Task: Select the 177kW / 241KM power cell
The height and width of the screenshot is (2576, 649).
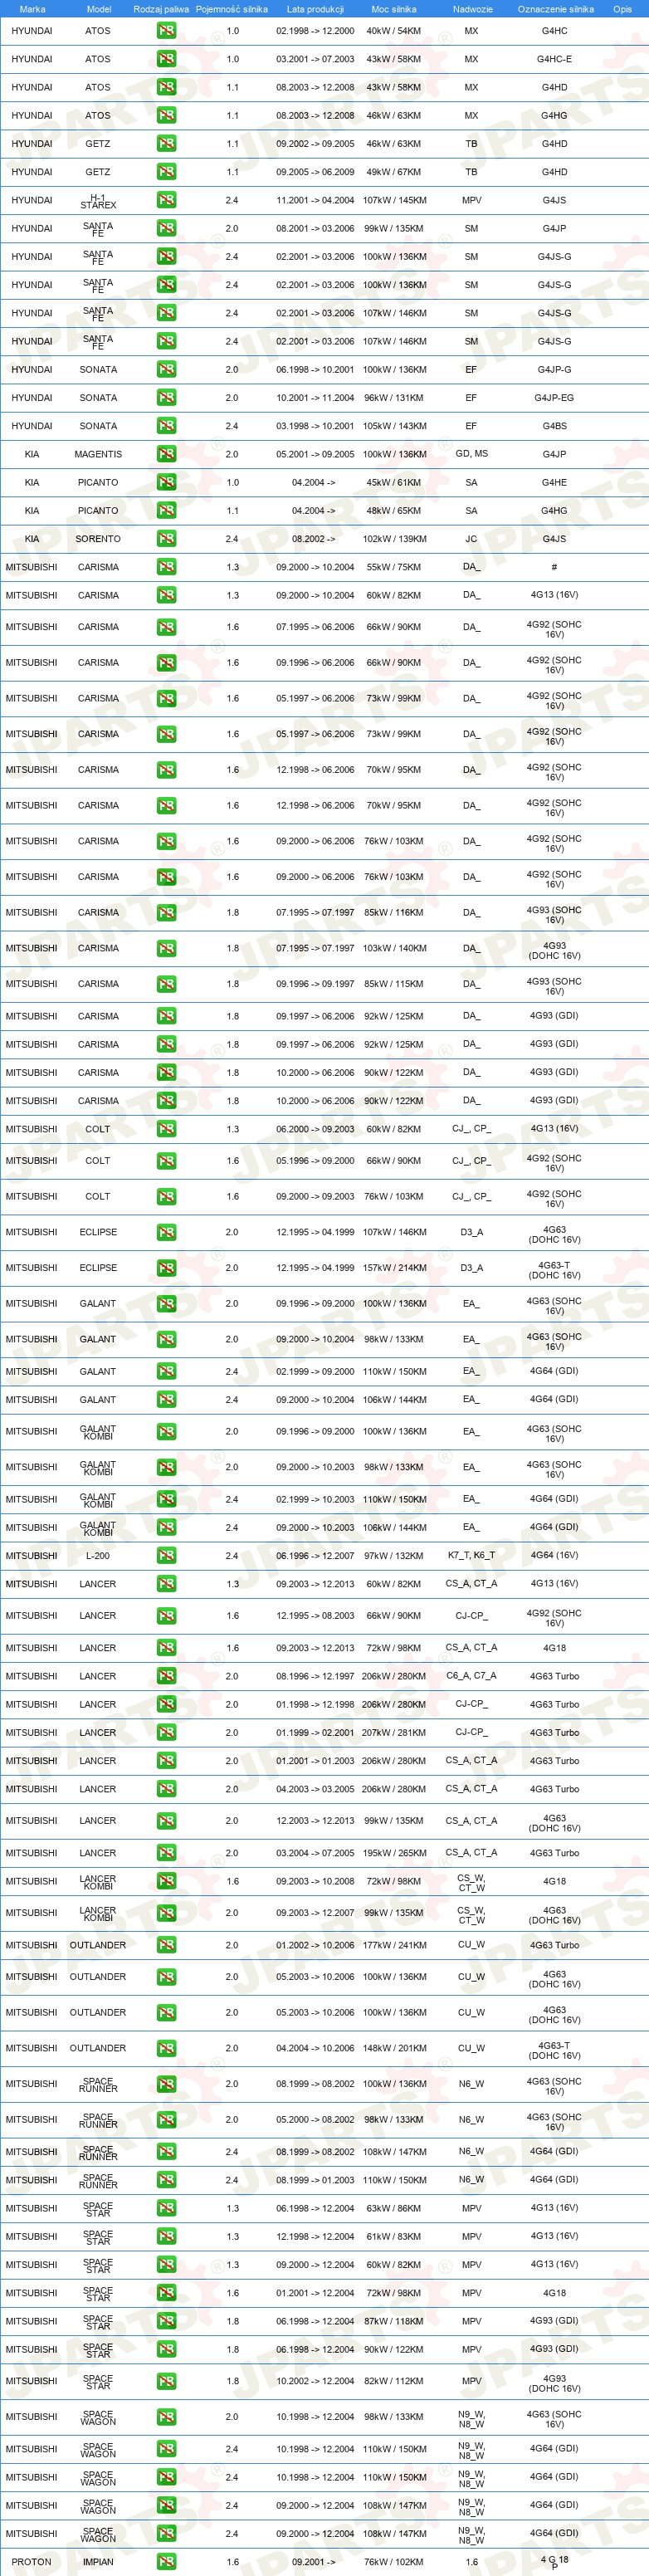Action: pyautogui.click(x=394, y=1945)
